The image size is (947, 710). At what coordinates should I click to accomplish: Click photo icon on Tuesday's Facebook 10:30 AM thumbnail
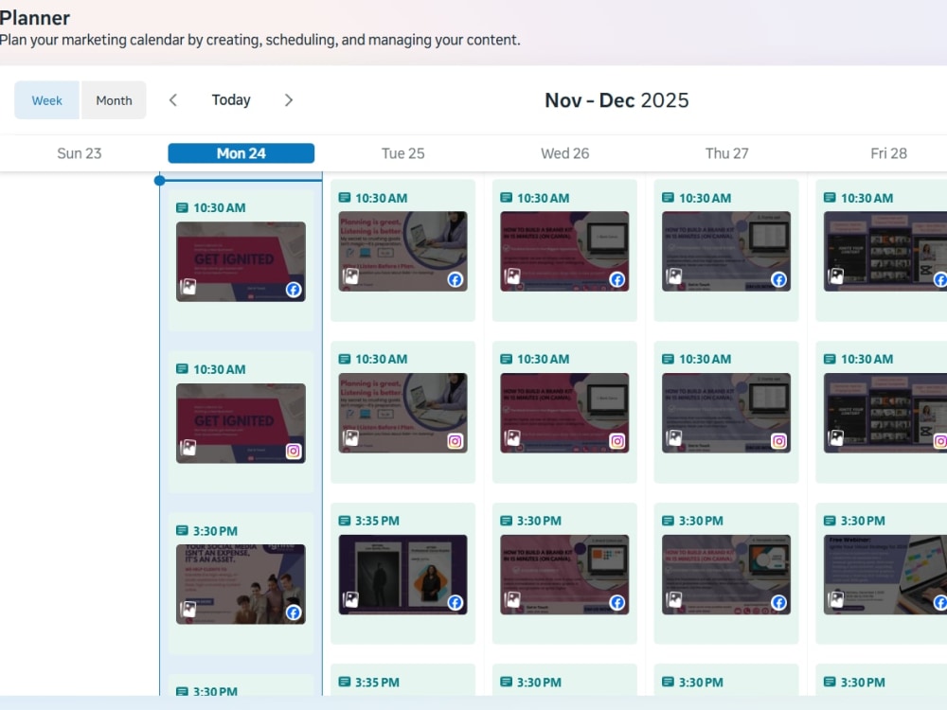[x=351, y=276]
